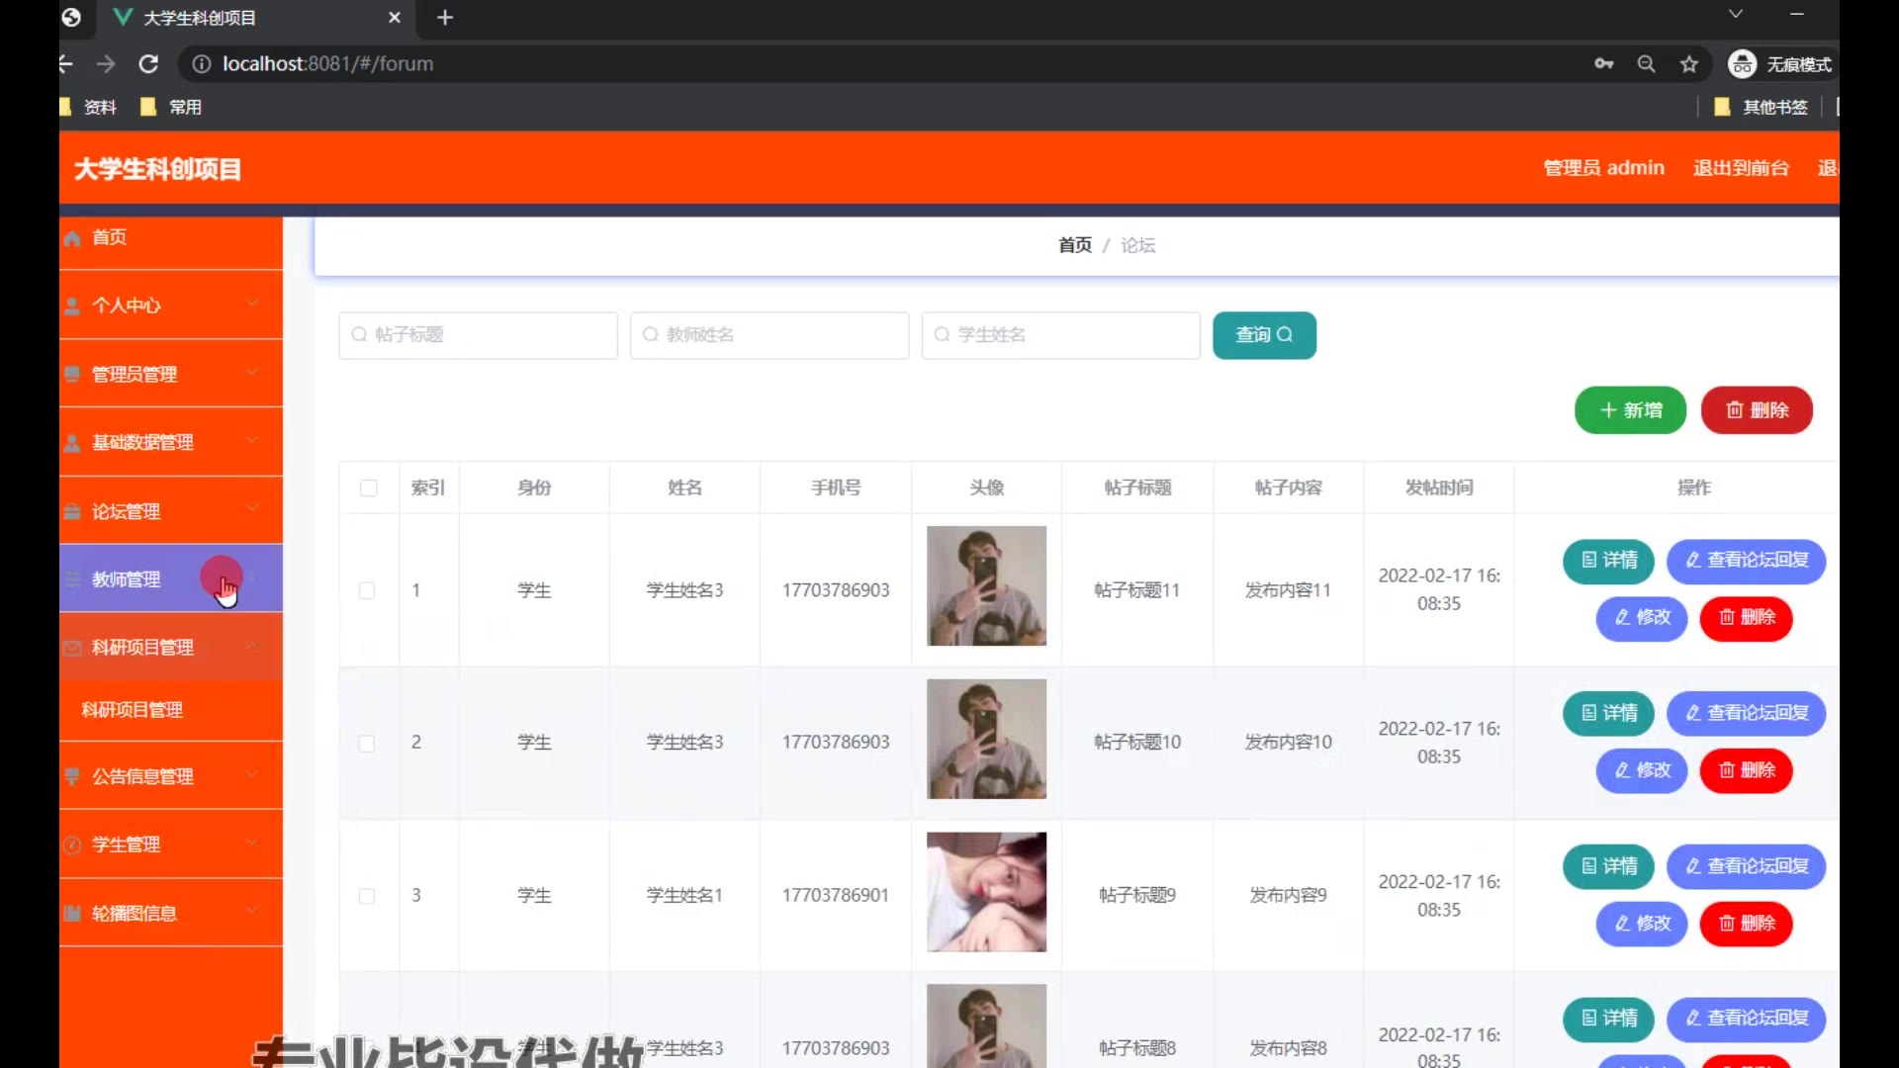
Task: Click the browser reload icon
Action: point(148,64)
